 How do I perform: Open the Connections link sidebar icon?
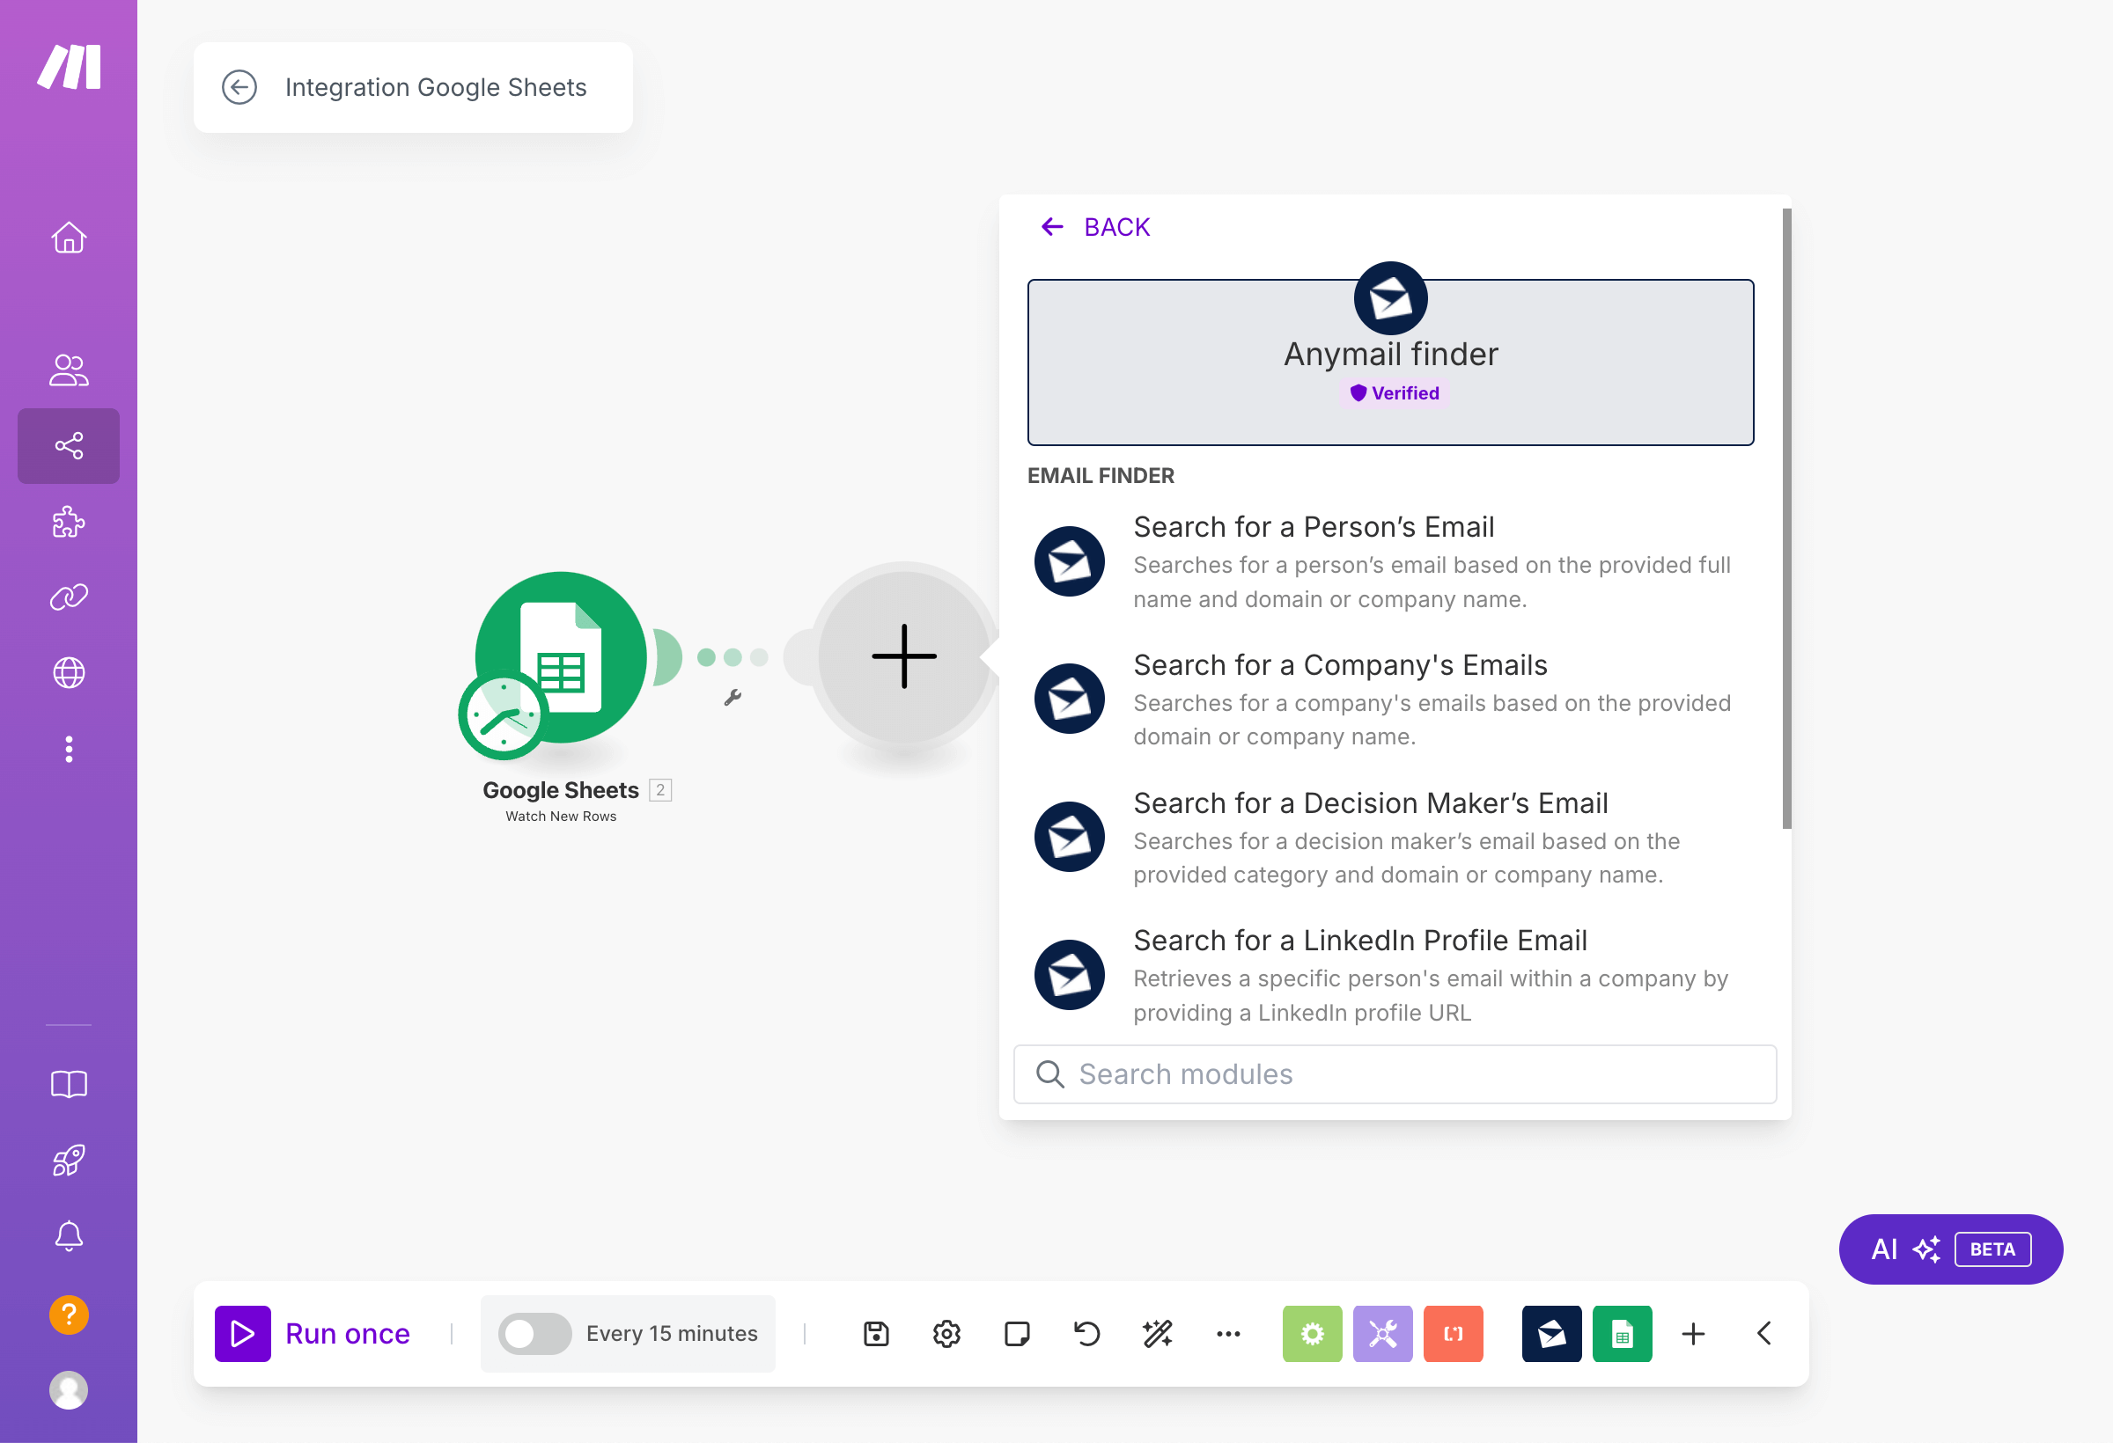69,597
